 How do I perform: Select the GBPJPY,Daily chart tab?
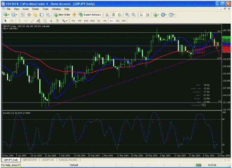pos(11,160)
